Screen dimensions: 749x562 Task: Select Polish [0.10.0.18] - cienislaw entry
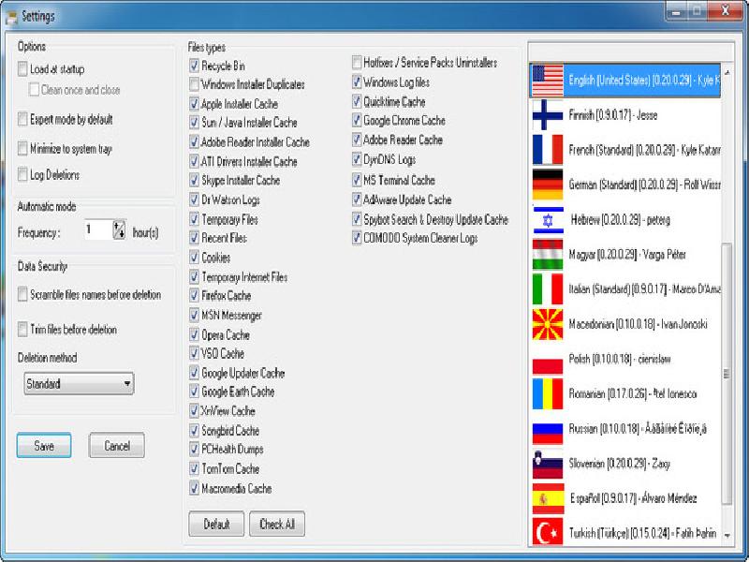(x=625, y=359)
